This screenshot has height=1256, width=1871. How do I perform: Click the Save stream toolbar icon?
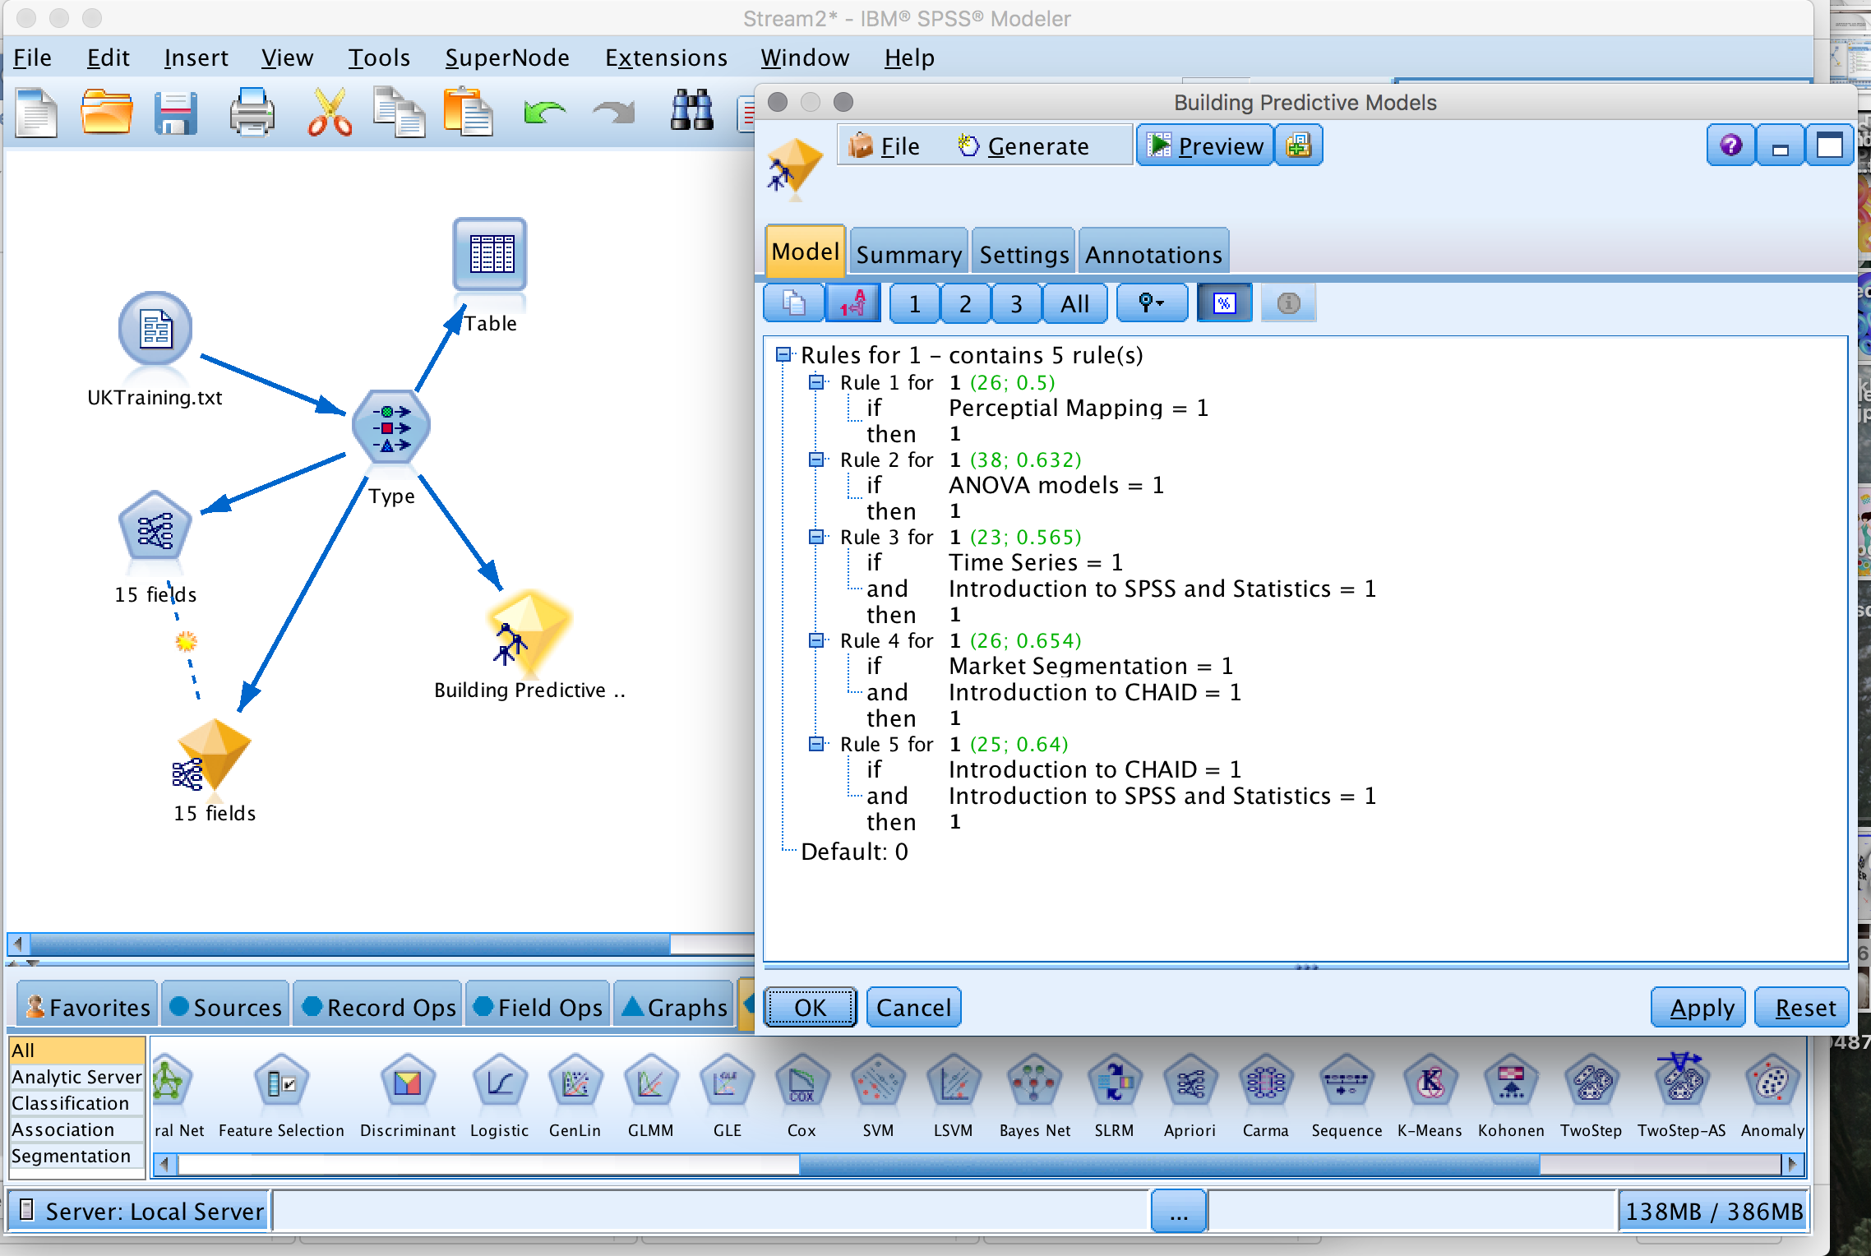[175, 113]
